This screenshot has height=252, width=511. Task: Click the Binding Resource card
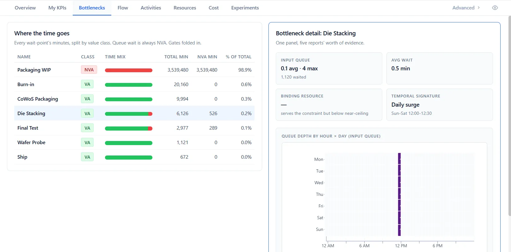tap(329, 105)
